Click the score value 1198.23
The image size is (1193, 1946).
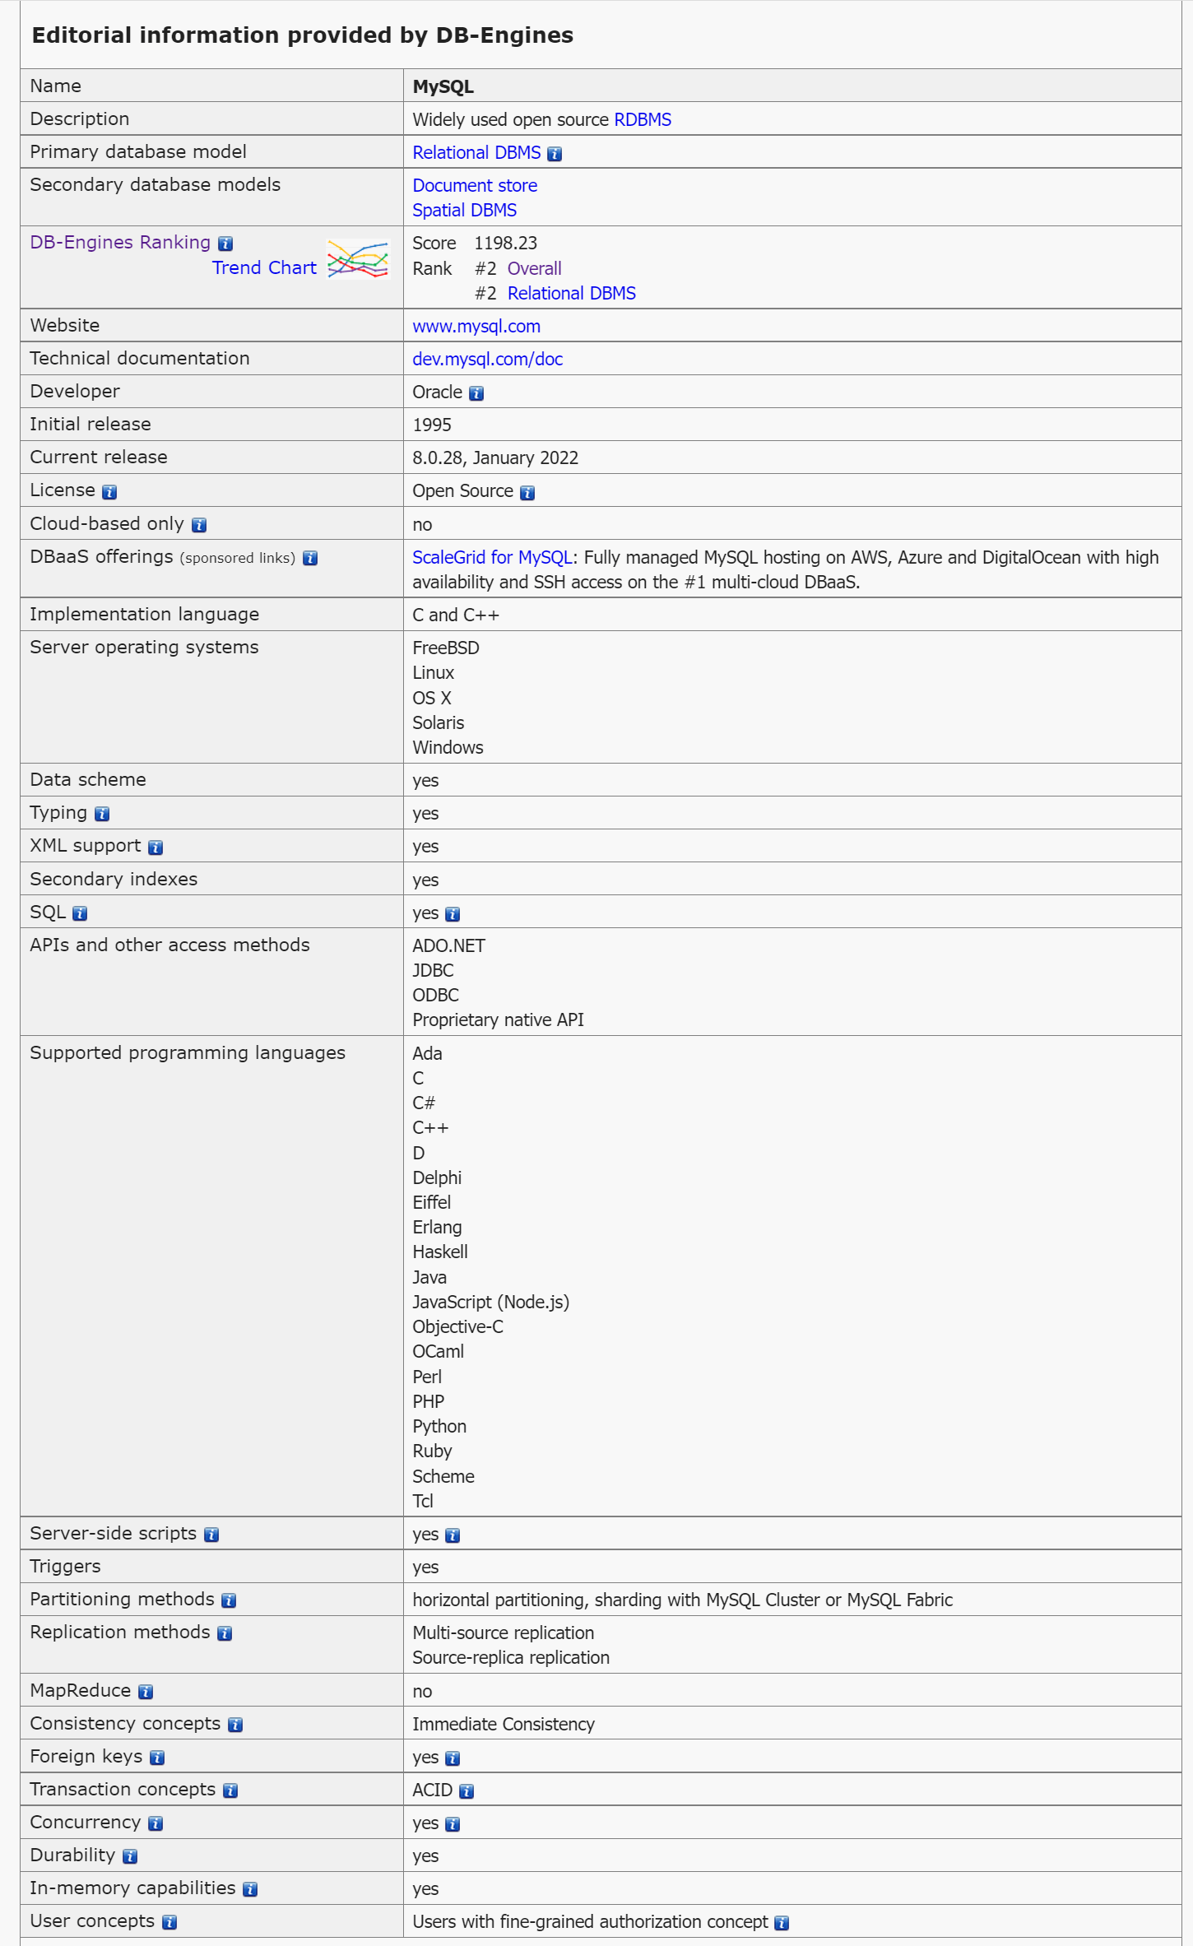(505, 243)
